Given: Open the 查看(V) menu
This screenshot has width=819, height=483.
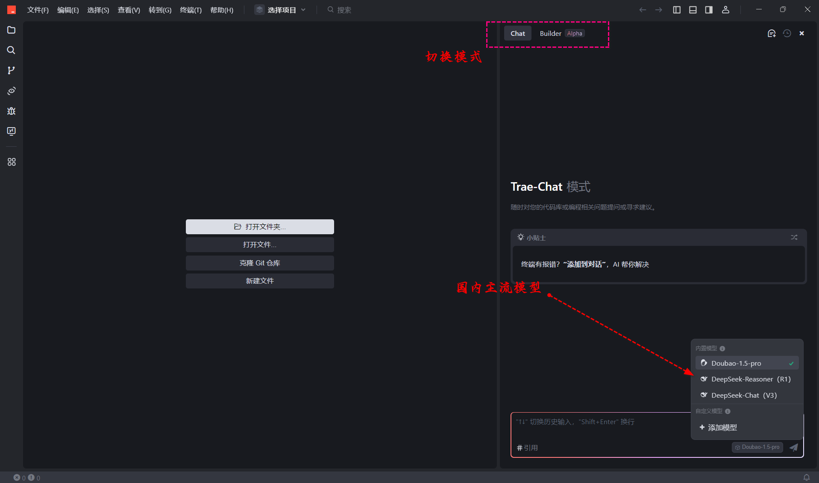Looking at the screenshot, I should click(129, 10).
